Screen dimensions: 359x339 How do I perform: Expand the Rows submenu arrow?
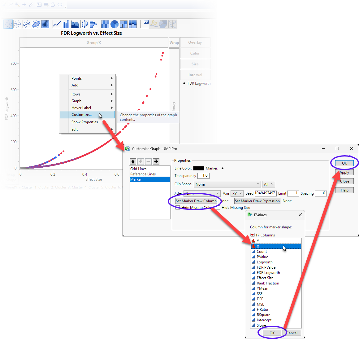click(x=112, y=94)
